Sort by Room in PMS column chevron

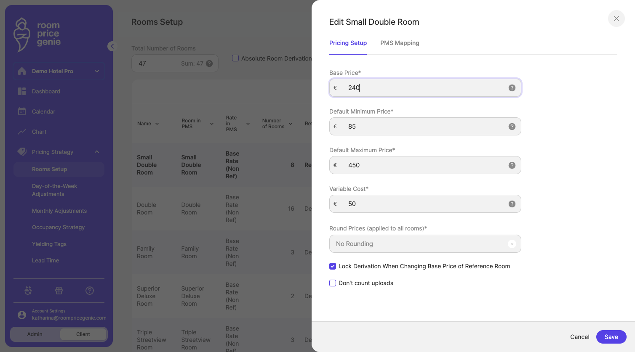[x=212, y=124]
